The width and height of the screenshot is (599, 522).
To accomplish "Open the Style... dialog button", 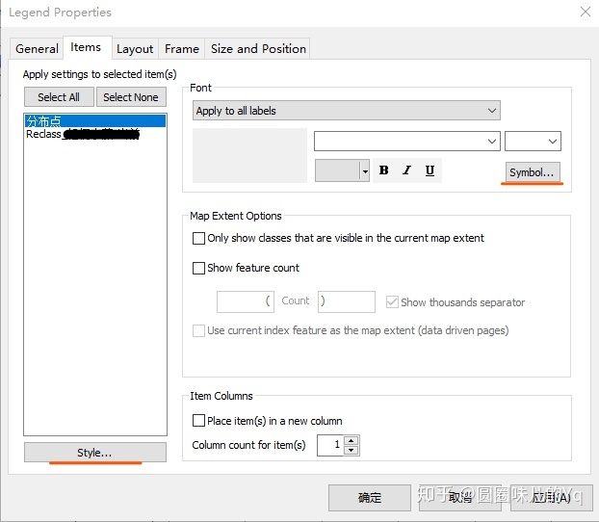I will tap(94, 453).
